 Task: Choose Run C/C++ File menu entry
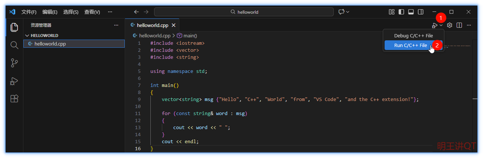(x=414, y=45)
